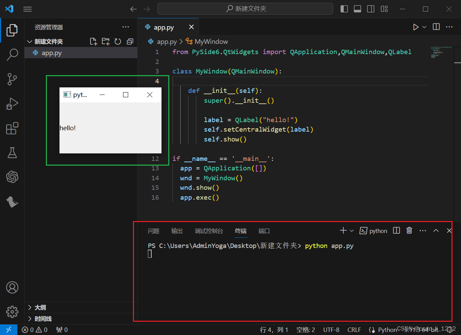Viewport: 461px width, 335px height.
Task: Change indentation via 空格: 2
Action: [x=306, y=330]
